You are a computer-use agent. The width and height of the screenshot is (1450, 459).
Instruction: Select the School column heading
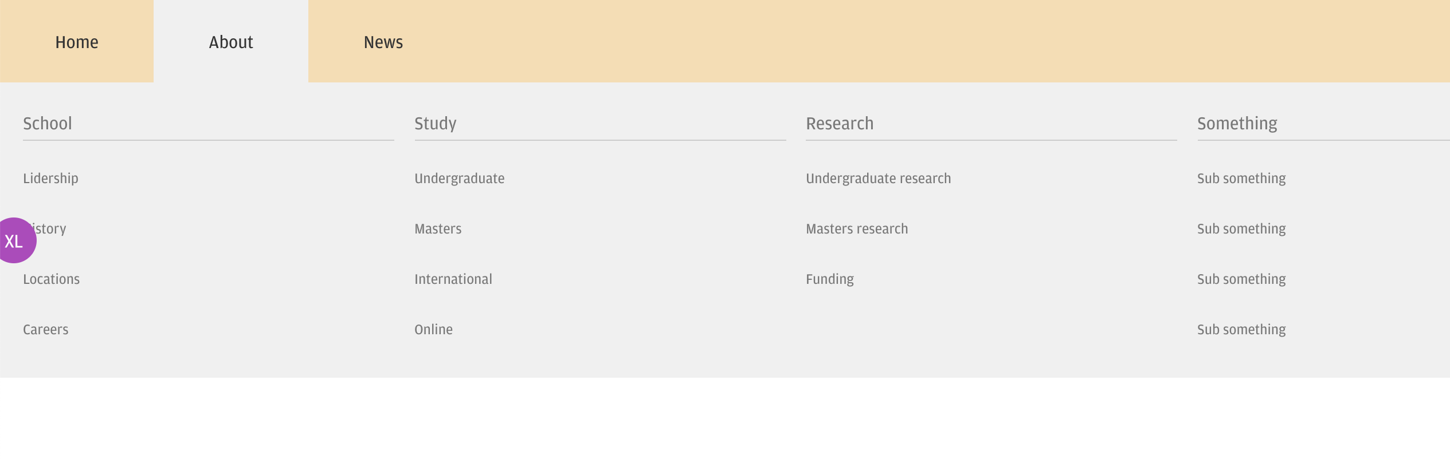coord(47,124)
